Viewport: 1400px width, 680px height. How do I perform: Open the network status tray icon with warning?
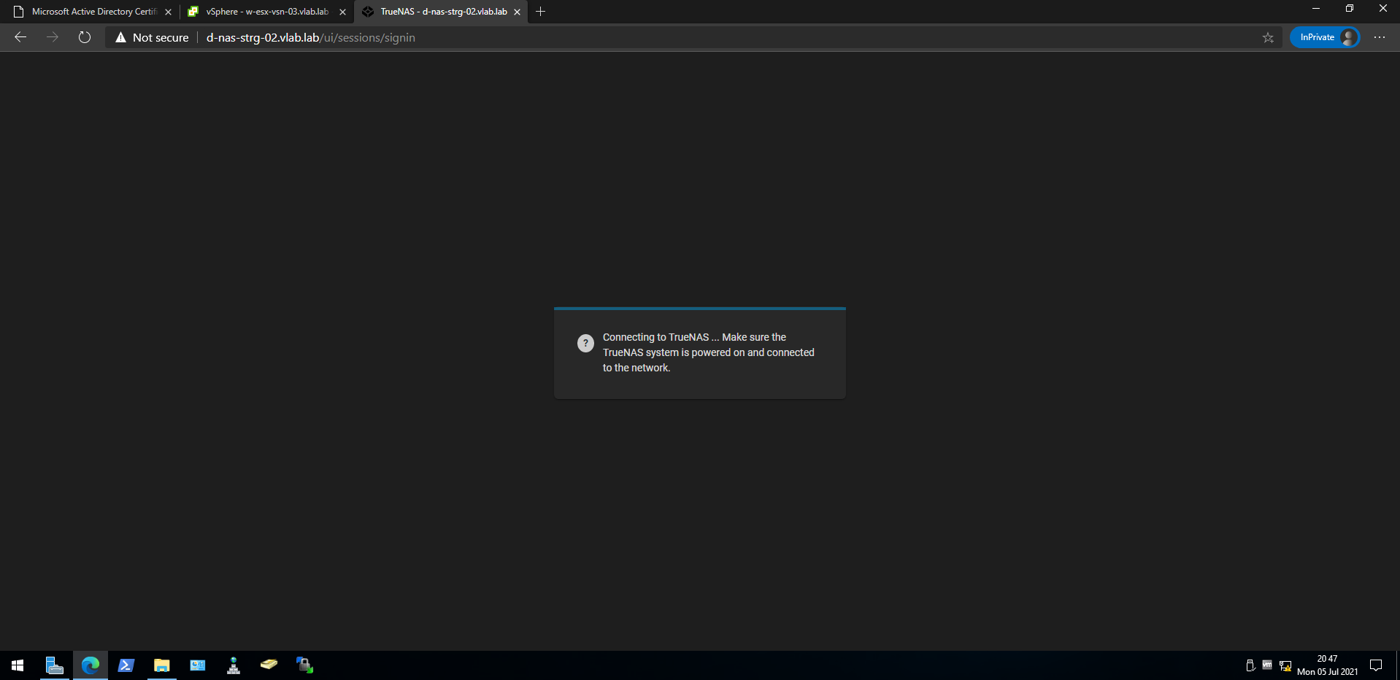coord(1285,665)
